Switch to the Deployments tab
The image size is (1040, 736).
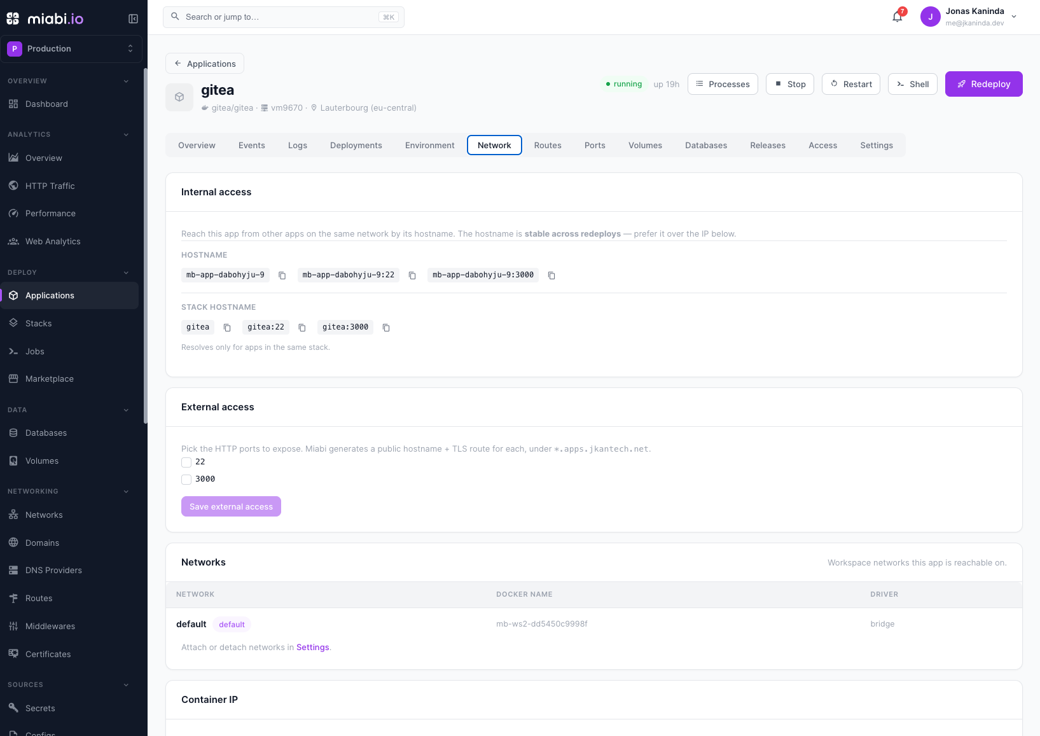[356, 145]
